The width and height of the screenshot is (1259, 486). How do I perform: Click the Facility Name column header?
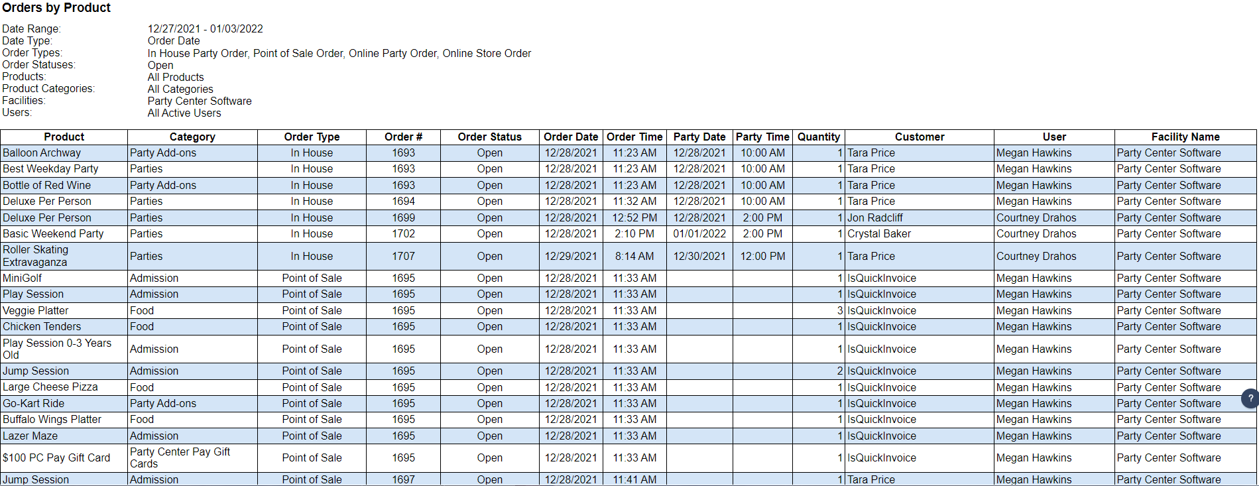point(1185,137)
